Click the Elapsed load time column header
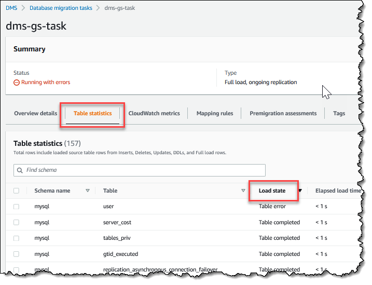The height and width of the screenshot is (285, 372). pos(338,191)
